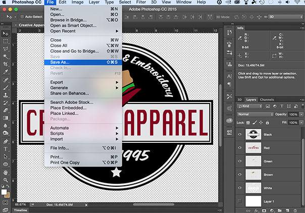Select the Path Selection tool
Image resolution: width=305 pixels, height=213 pixels.
point(6,156)
